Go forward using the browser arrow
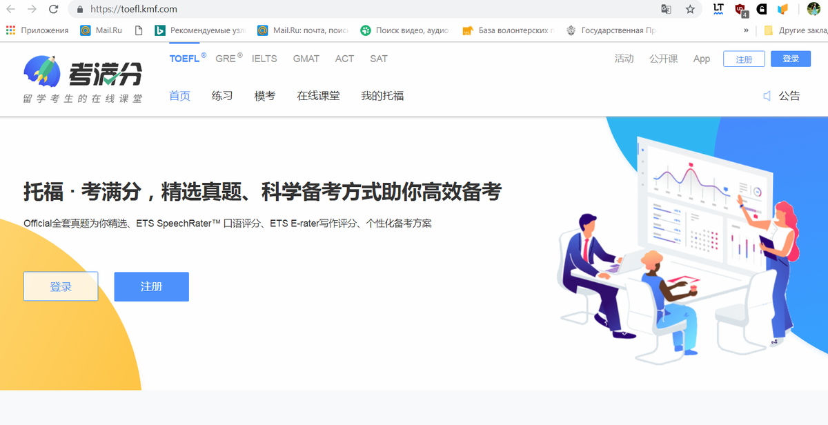828x425 pixels. pos(32,10)
